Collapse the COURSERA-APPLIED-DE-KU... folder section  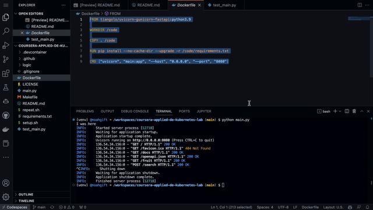point(41,45)
